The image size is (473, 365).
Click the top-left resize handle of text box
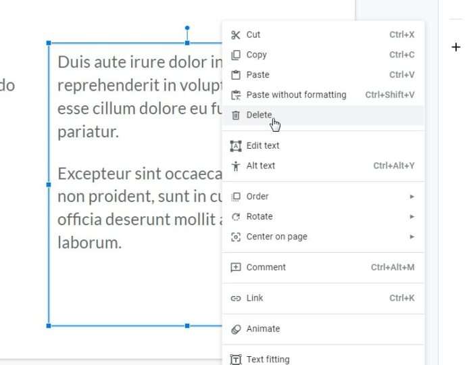[49, 43]
